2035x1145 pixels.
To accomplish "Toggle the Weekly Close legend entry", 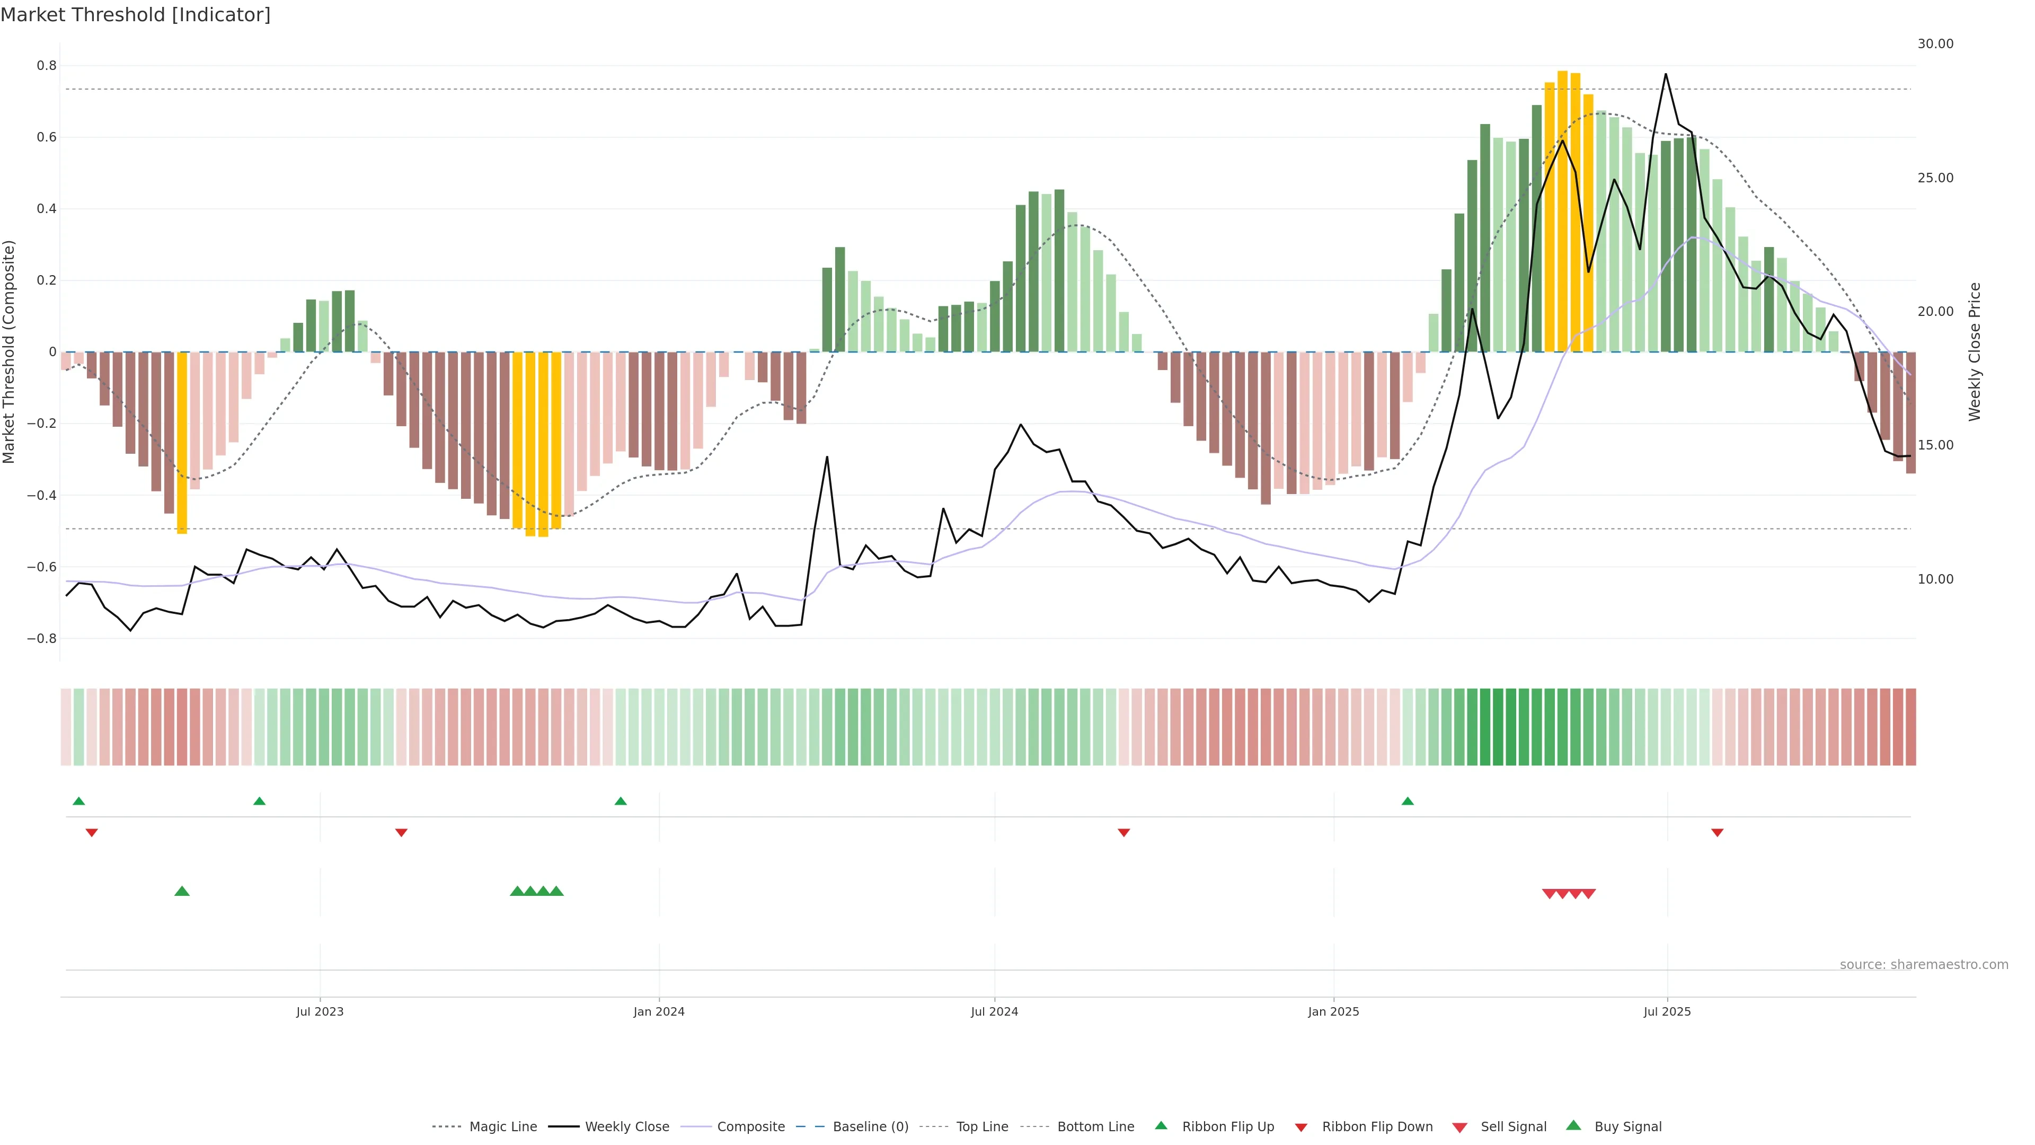I will pos(626,1127).
